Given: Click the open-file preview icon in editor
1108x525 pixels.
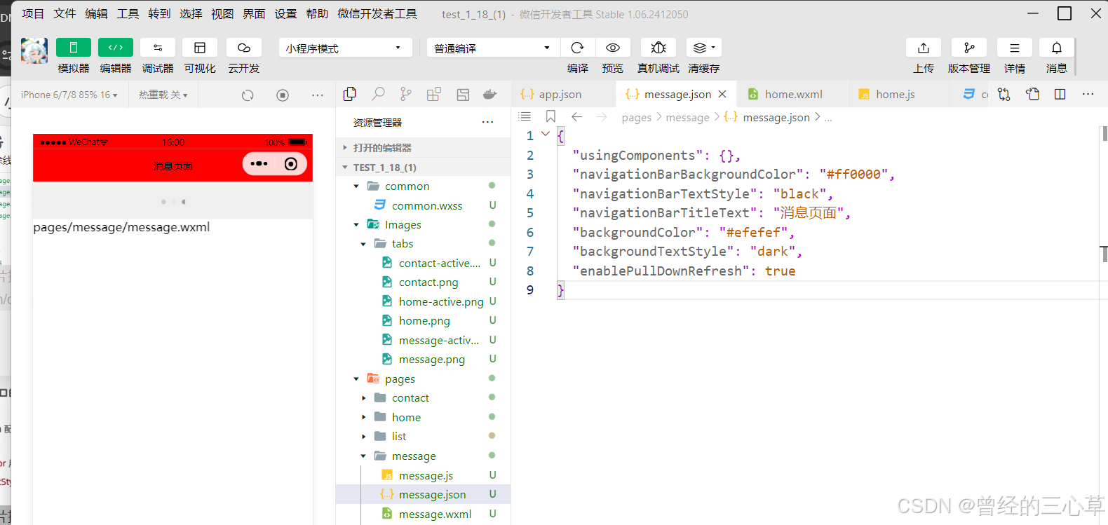Looking at the screenshot, I should coord(1032,94).
